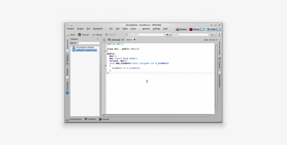Open the Window menu
The image size is (287, 145).
click(x=146, y=29)
